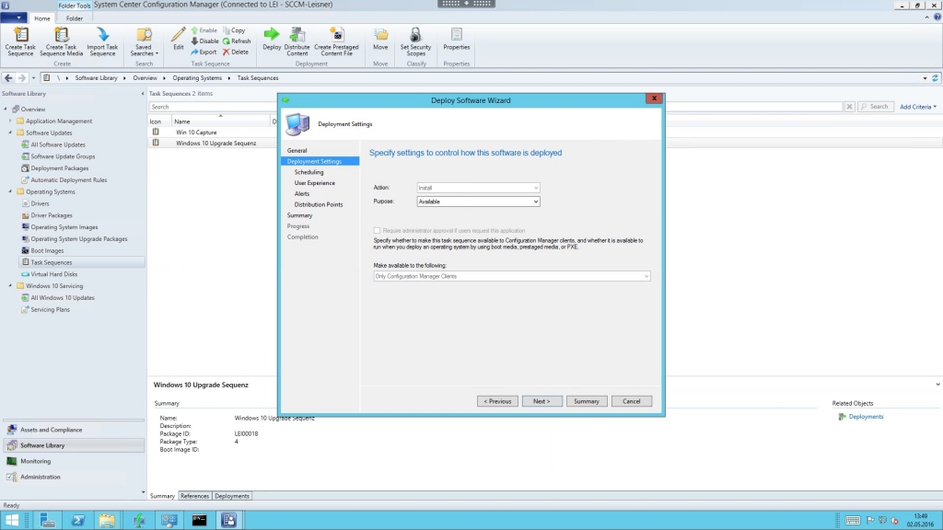
Task: Open Create Task Sequence Media
Action: (x=62, y=41)
